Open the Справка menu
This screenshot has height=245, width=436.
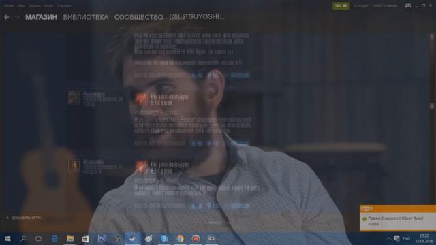coord(63,6)
